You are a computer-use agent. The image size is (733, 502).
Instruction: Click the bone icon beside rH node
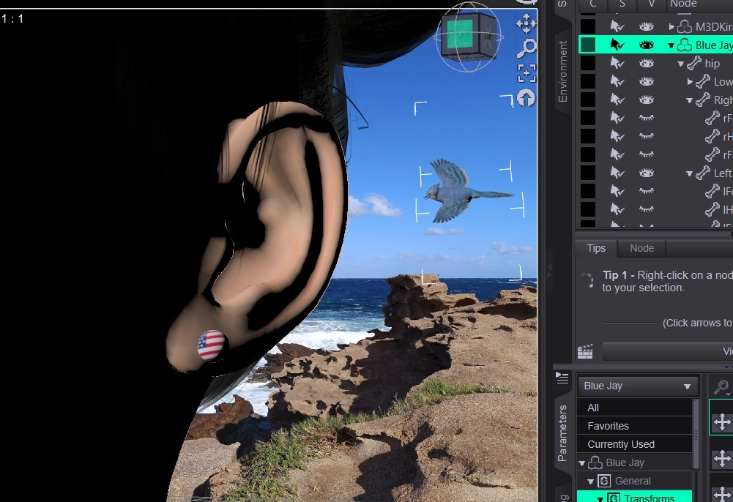[x=712, y=136]
